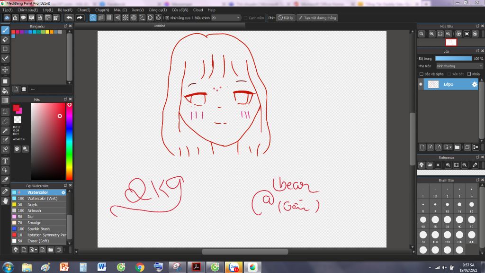485x273 pixels.
Task: Pick a shade in the color square
Action: [48, 141]
